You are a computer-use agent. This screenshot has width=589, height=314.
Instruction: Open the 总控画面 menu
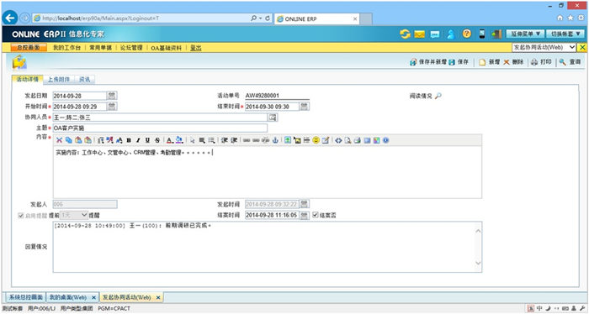[x=29, y=47]
